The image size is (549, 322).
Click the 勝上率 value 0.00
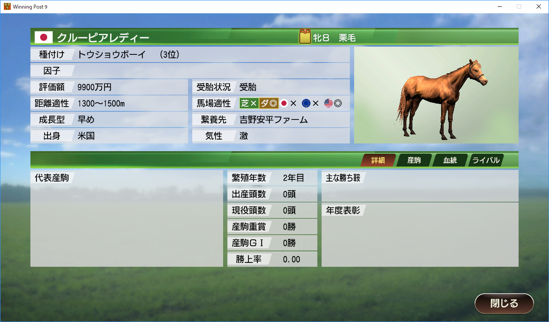(x=292, y=259)
